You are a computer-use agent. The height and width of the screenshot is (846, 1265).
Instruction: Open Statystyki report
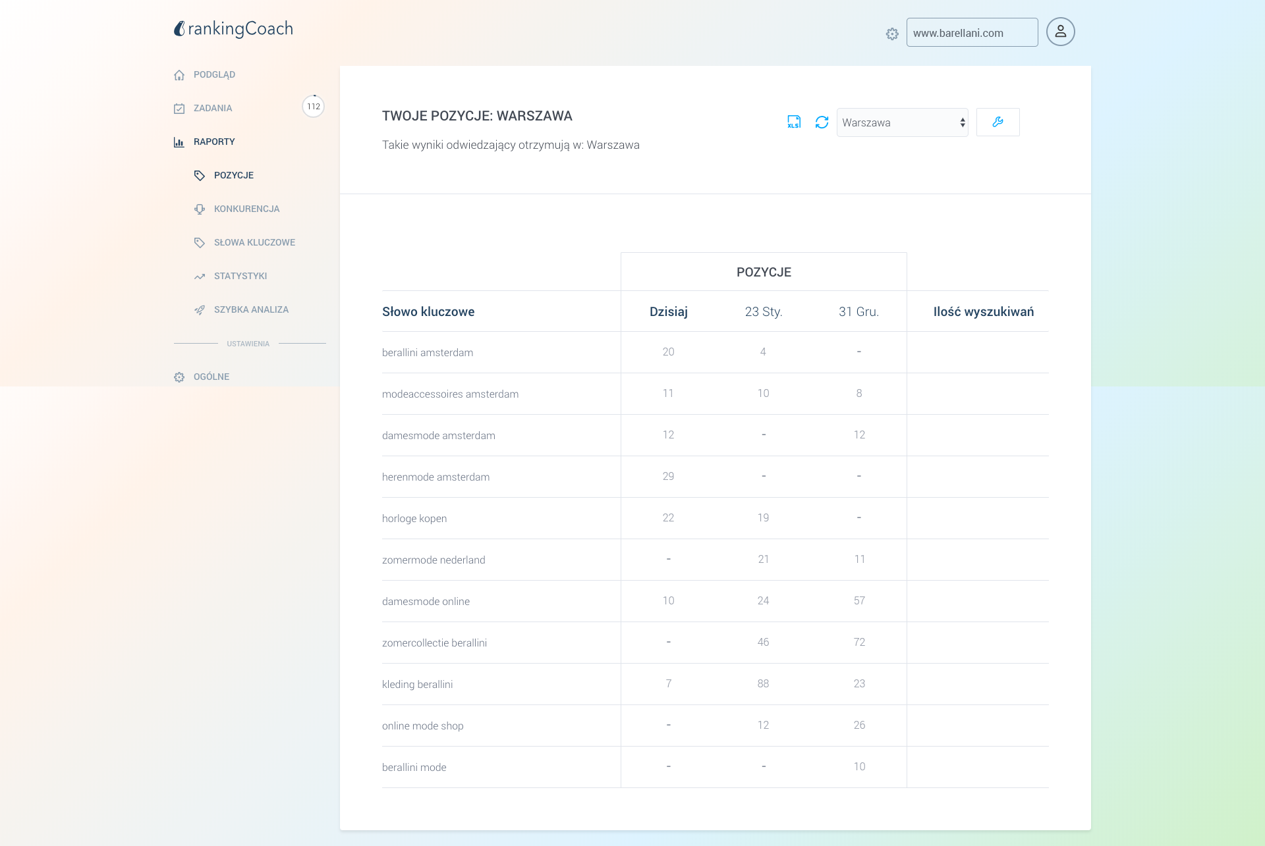point(240,276)
